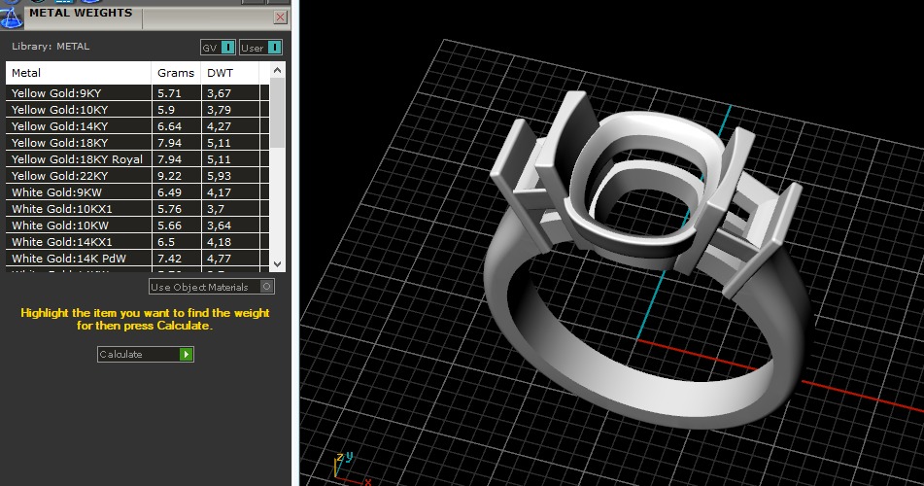This screenshot has height=486, width=924.
Task: Close the Metal Weights panel
Action: click(281, 17)
